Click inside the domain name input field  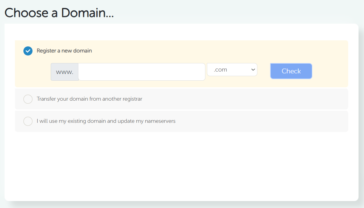142,72
